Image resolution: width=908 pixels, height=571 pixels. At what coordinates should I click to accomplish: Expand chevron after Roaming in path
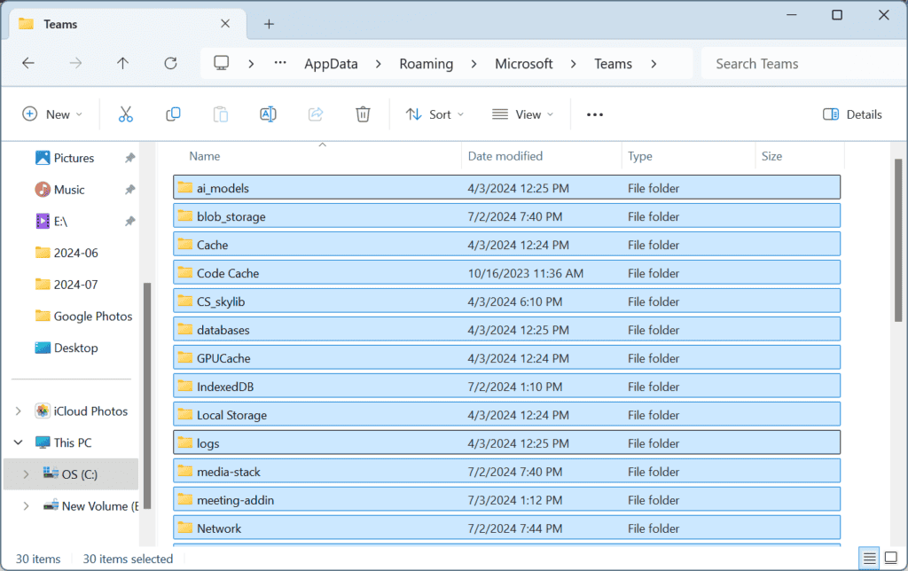coord(474,64)
